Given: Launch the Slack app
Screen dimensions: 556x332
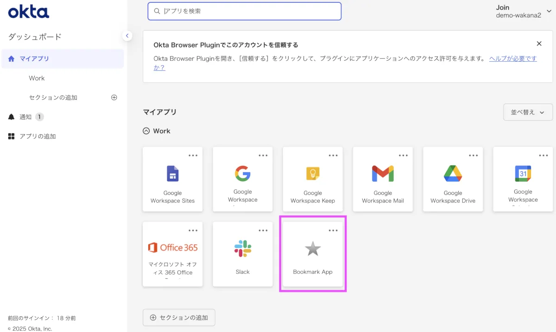Looking at the screenshot, I should coord(243,254).
